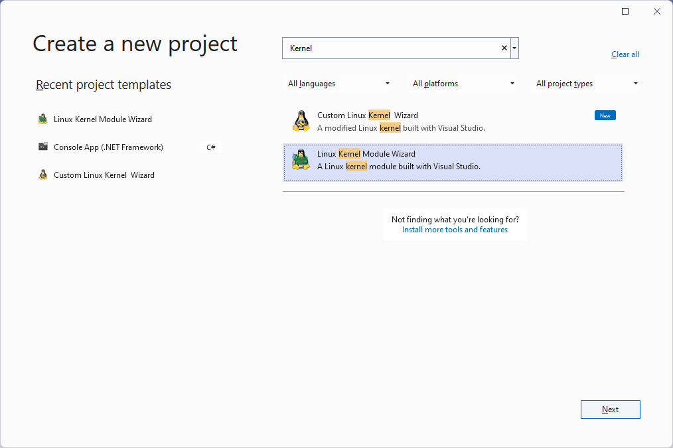Select Linux Kernel Module Wizard template in results
The image size is (673, 448).
[x=453, y=162]
